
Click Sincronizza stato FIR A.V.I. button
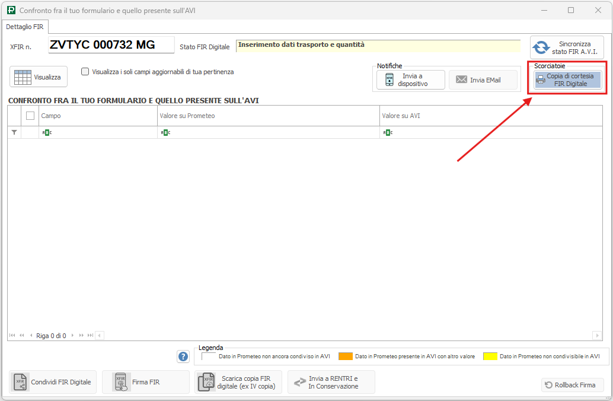[567, 47]
